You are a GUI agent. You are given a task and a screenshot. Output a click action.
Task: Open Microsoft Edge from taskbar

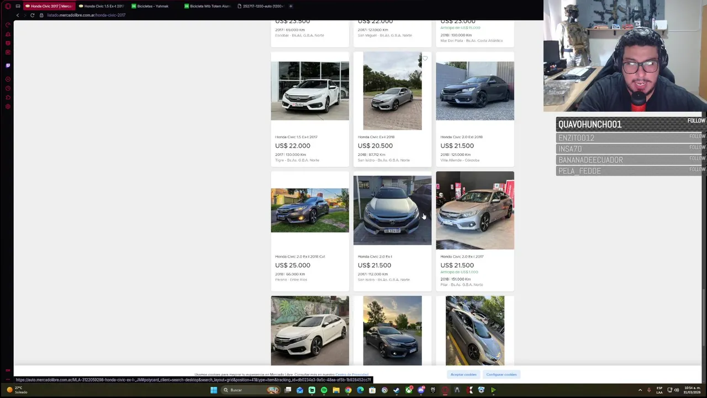(360, 390)
